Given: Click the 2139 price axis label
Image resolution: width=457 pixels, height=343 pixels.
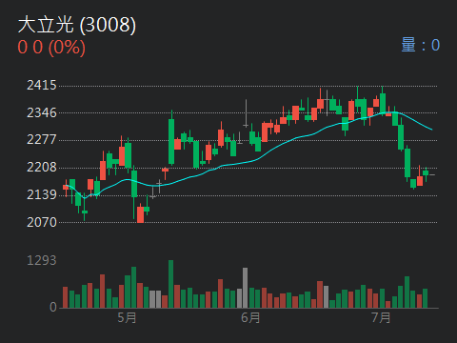Looking at the screenshot, I should pyautogui.click(x=42, y=195).
